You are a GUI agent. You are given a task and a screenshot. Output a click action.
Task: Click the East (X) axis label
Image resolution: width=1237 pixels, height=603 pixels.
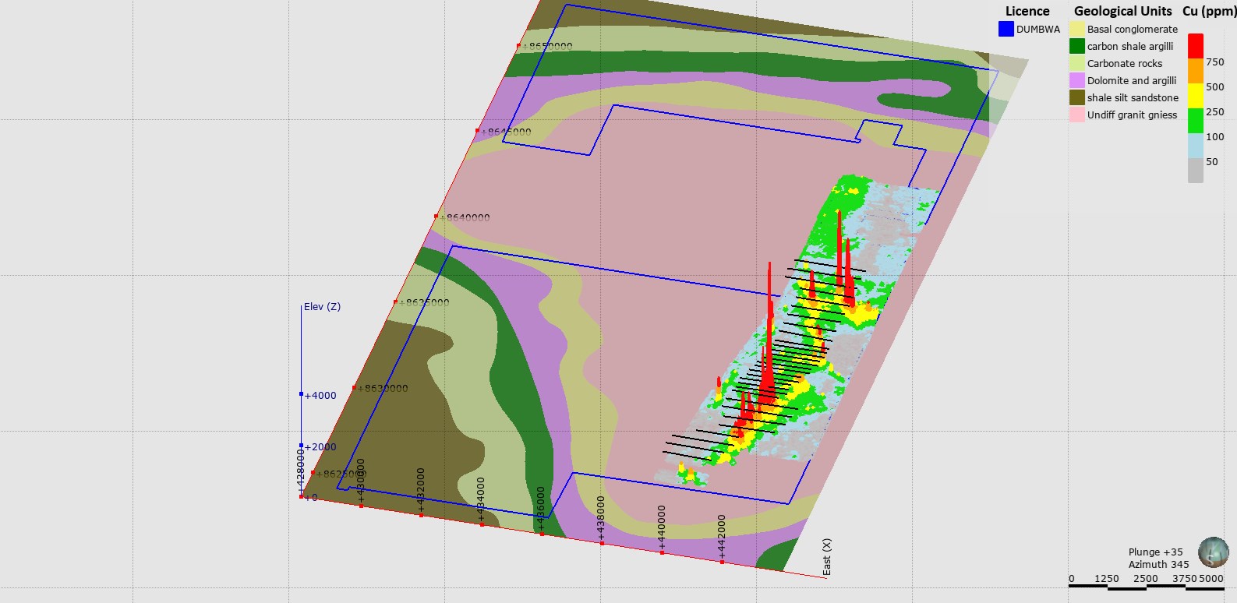[x=827, y=556]
